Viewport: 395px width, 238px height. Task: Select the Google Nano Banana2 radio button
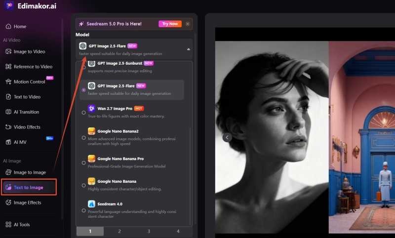tap(83, 138)
